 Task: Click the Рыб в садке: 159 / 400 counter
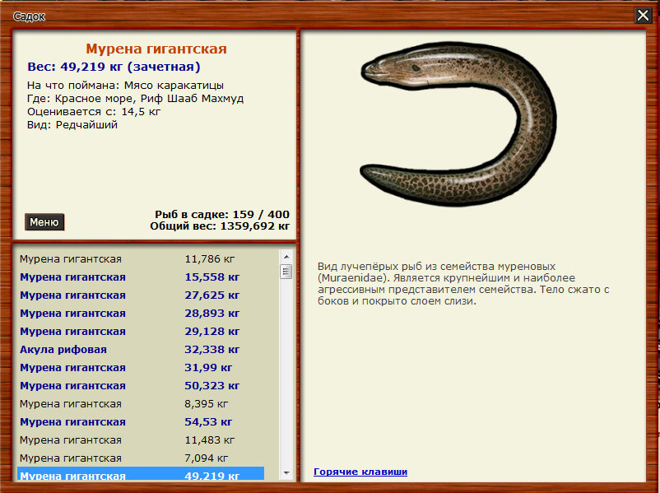[x=222, y=214]
